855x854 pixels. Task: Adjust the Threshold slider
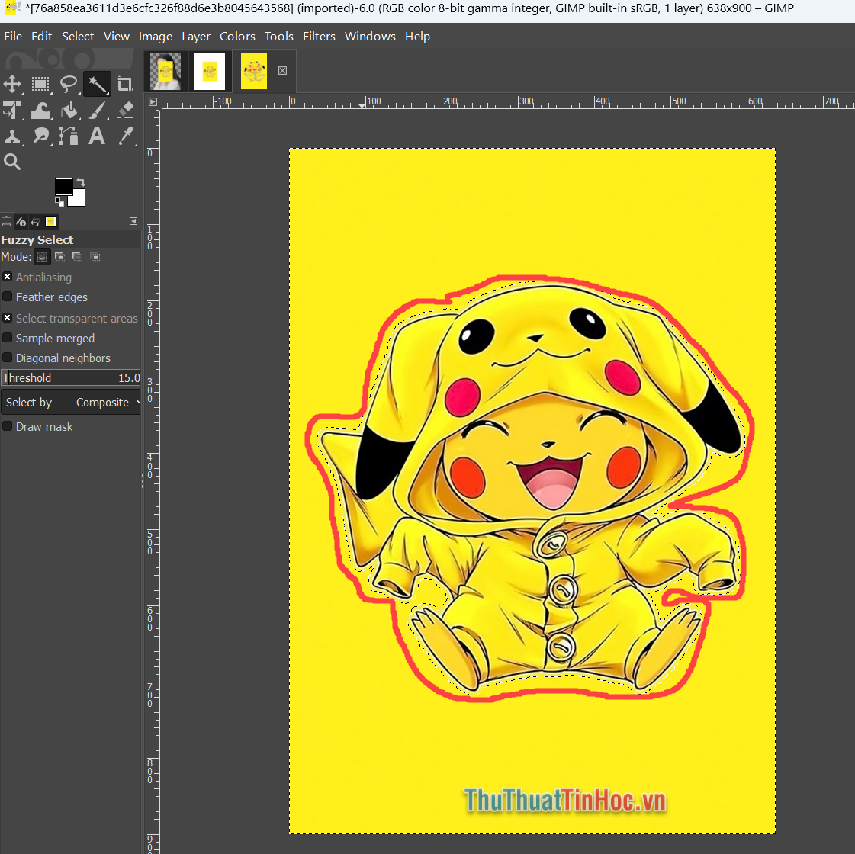point(70,377)
